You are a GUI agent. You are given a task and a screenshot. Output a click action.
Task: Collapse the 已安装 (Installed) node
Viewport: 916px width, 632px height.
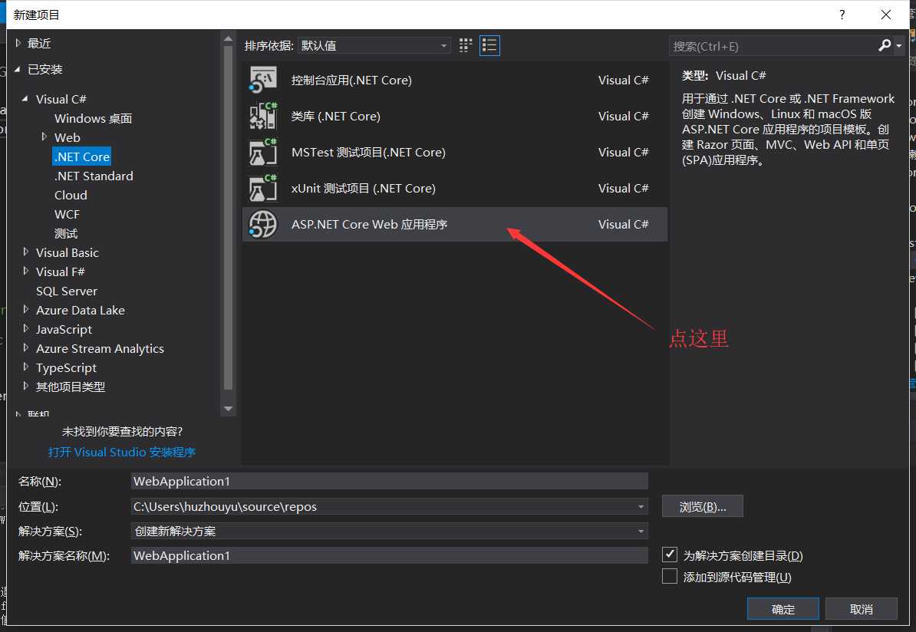[x=18, y=69]
